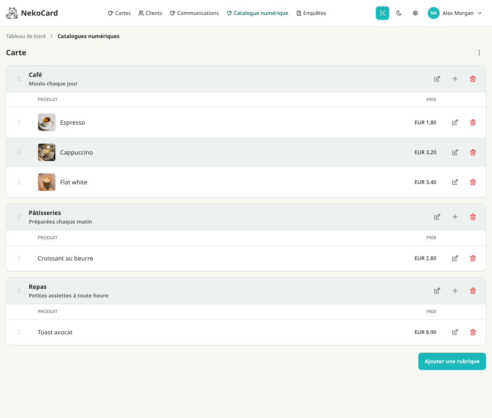
Task: Add a product to Café section
Action: click(455, 79)
